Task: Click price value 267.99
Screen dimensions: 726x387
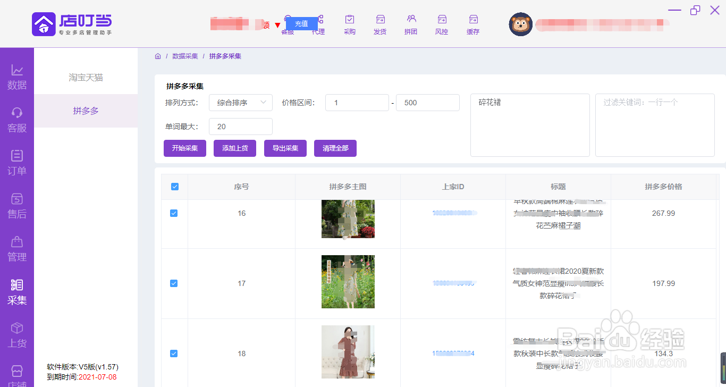Action: 663,213
